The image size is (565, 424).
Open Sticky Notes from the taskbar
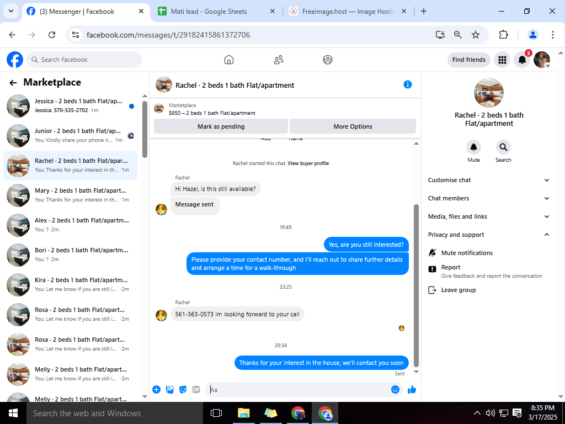270,413
